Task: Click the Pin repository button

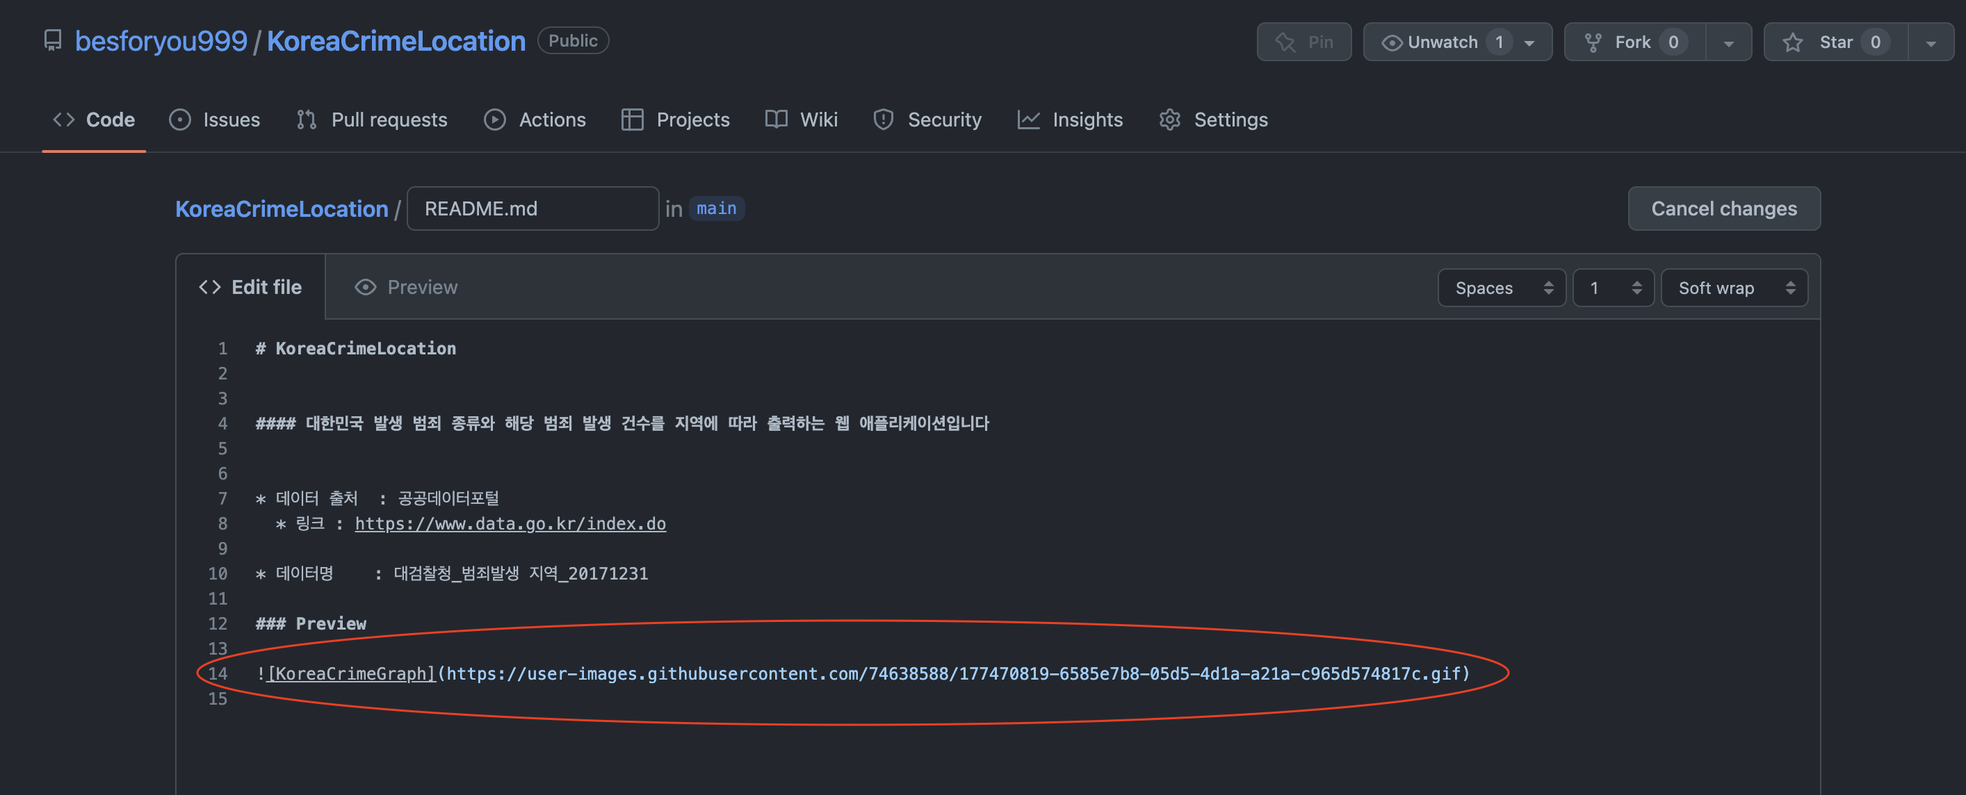Action: click(1303, 42)
